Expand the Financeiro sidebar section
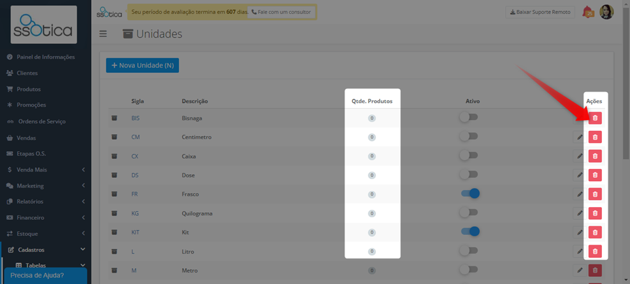This screenshot has width=630, height=284. [x=46, y=218]
